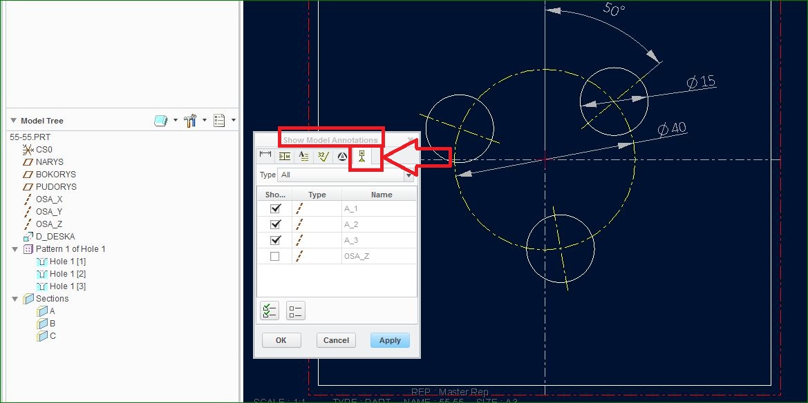808x403 pixels.
Task: Uncheck the Show box for A_3
Action: pos(275,240)
